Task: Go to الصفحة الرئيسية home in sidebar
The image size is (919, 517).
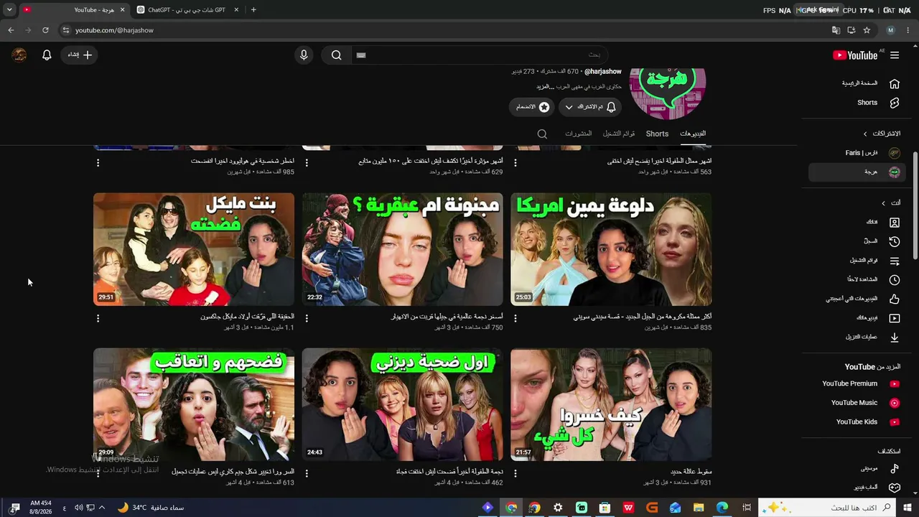Action: pos(857,83)
